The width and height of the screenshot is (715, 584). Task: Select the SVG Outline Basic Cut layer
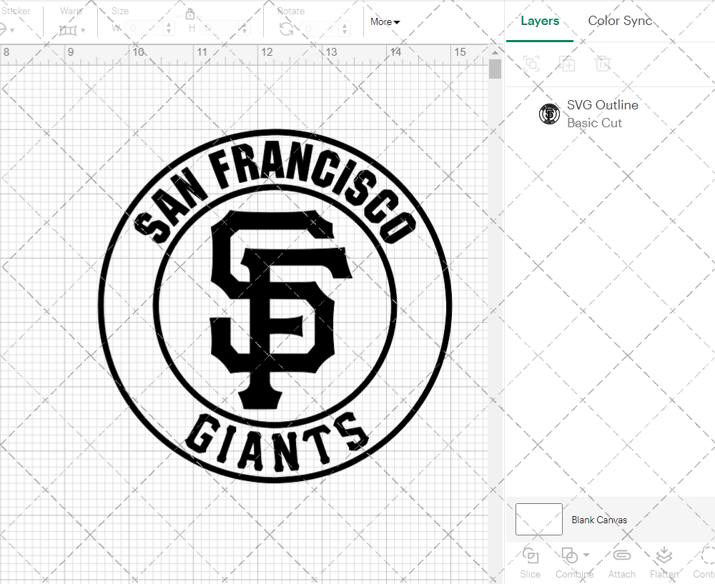click(x=603, y=114)
